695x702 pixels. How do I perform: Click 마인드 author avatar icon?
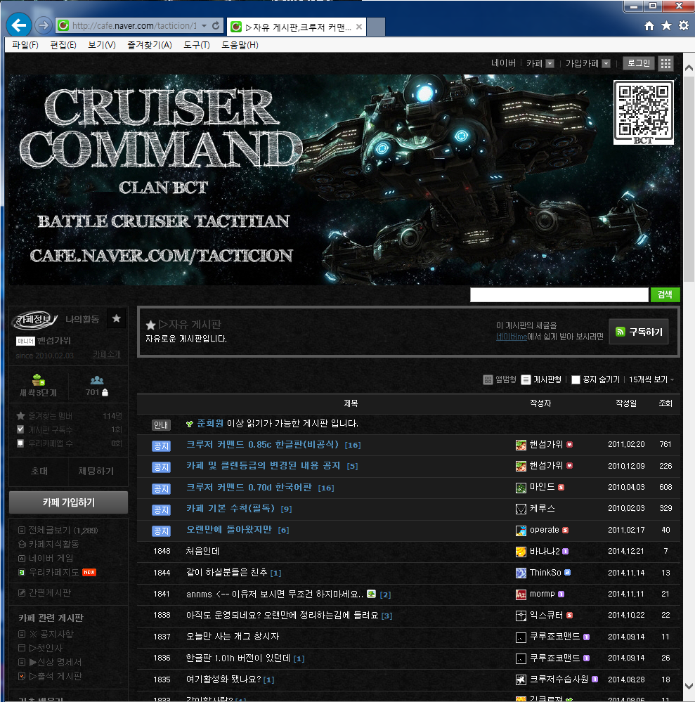(521, 488)
